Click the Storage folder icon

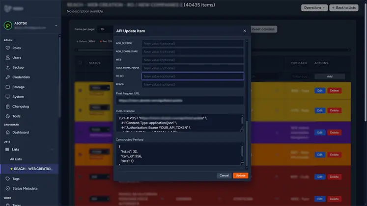8,87
